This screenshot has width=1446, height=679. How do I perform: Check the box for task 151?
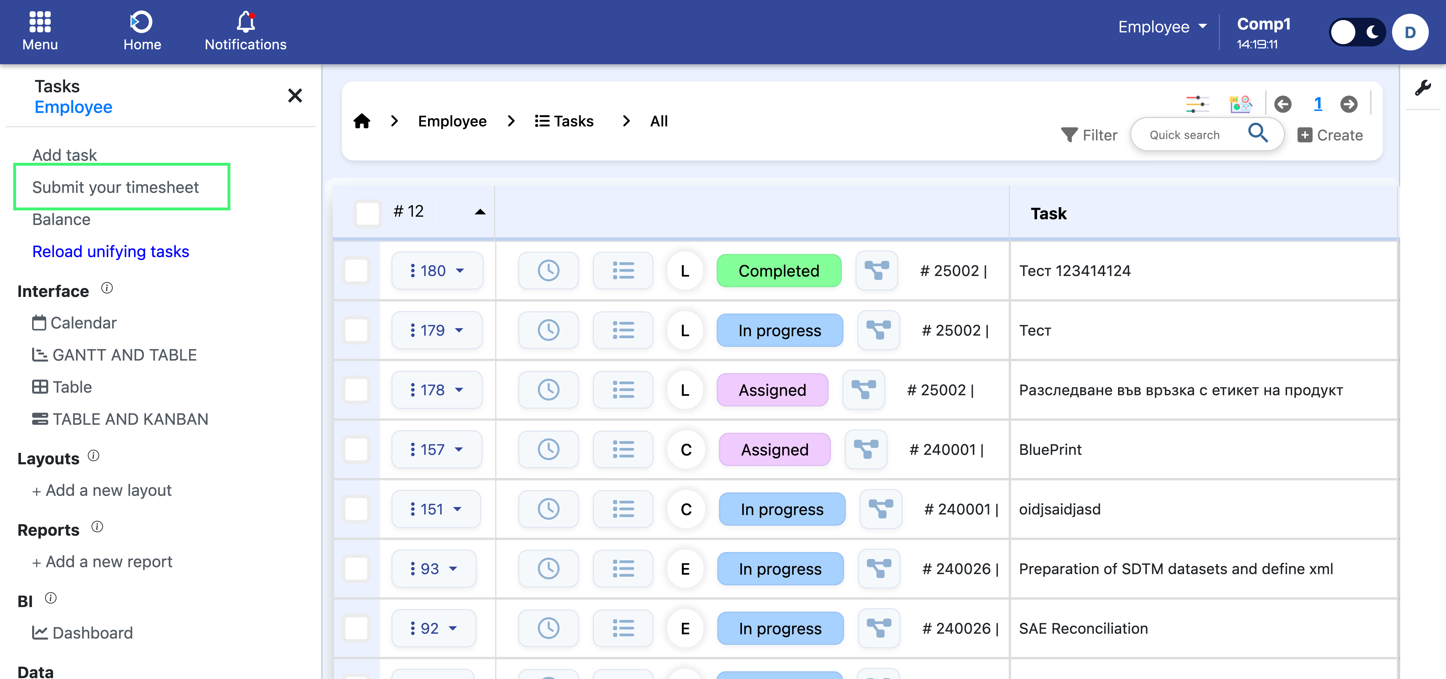356,509
